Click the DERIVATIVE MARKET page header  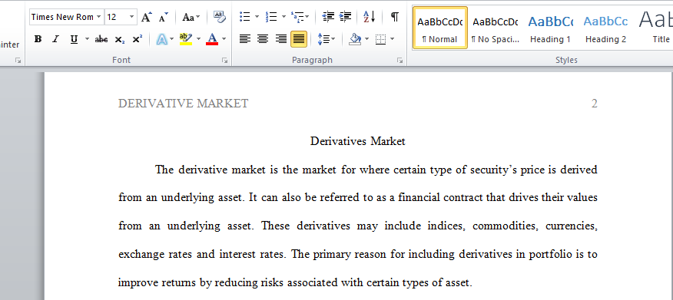184,104
